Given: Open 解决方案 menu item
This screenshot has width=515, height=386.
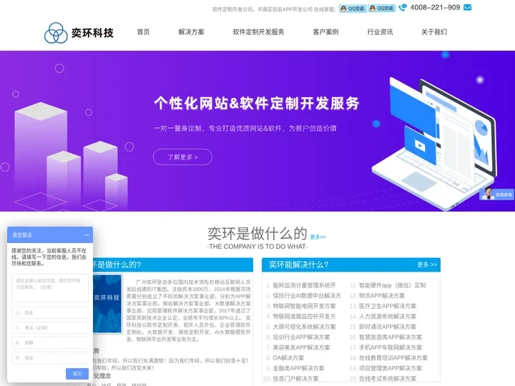Looking at the screenshot, I should point(191,32).
